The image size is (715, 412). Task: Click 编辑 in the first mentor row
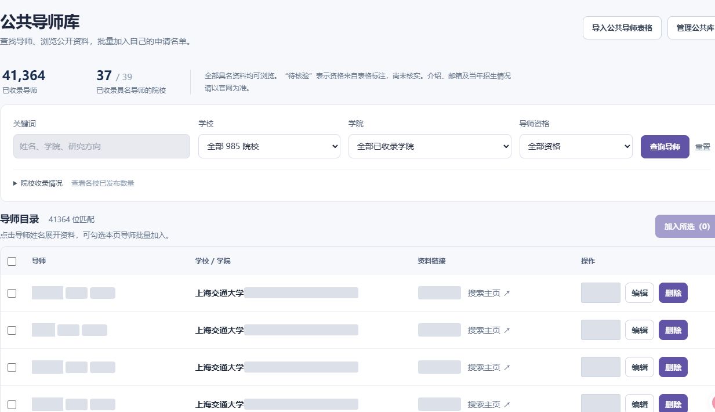pos(640,293)
